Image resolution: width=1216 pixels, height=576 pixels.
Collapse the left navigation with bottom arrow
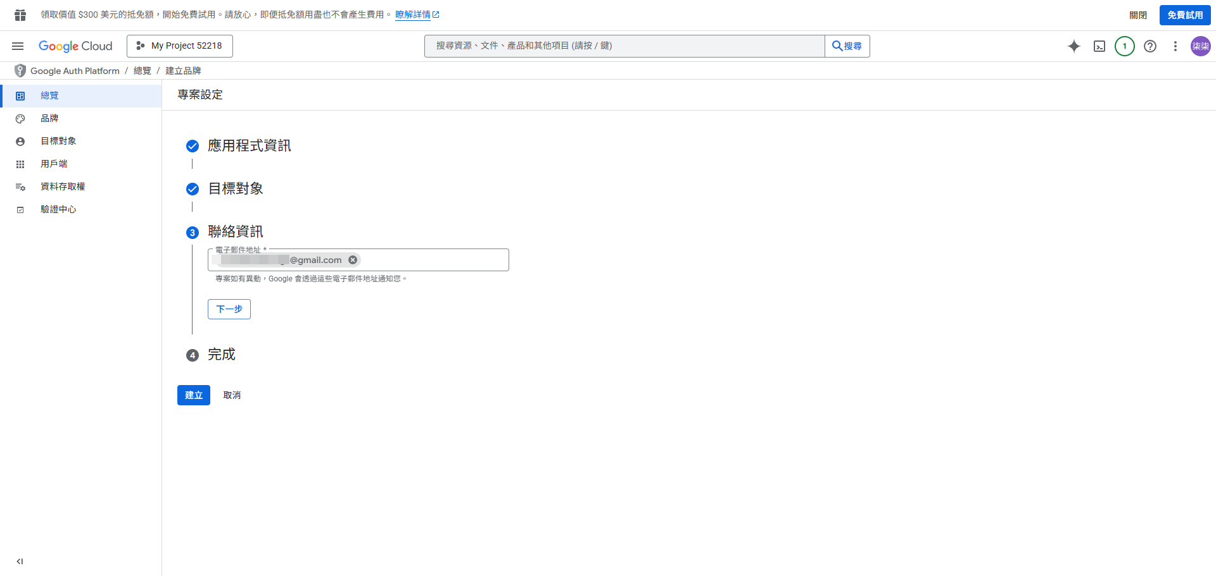click(19, 561)
